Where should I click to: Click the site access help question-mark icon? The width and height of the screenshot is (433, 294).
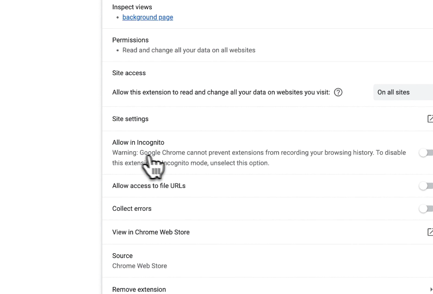(338, 93)
